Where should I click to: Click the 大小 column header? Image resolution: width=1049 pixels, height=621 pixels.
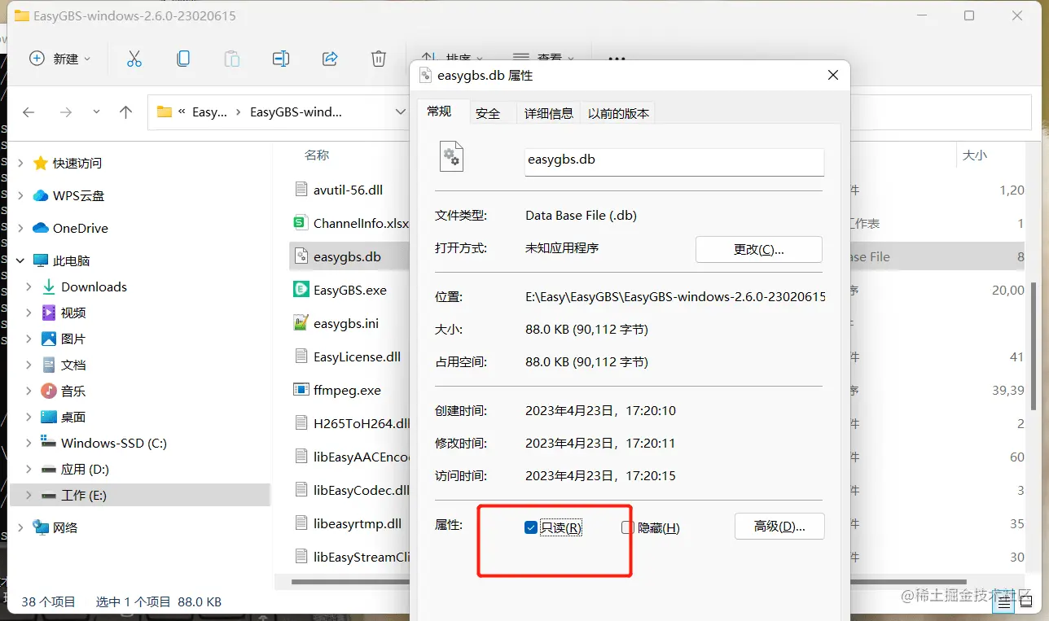975,155
